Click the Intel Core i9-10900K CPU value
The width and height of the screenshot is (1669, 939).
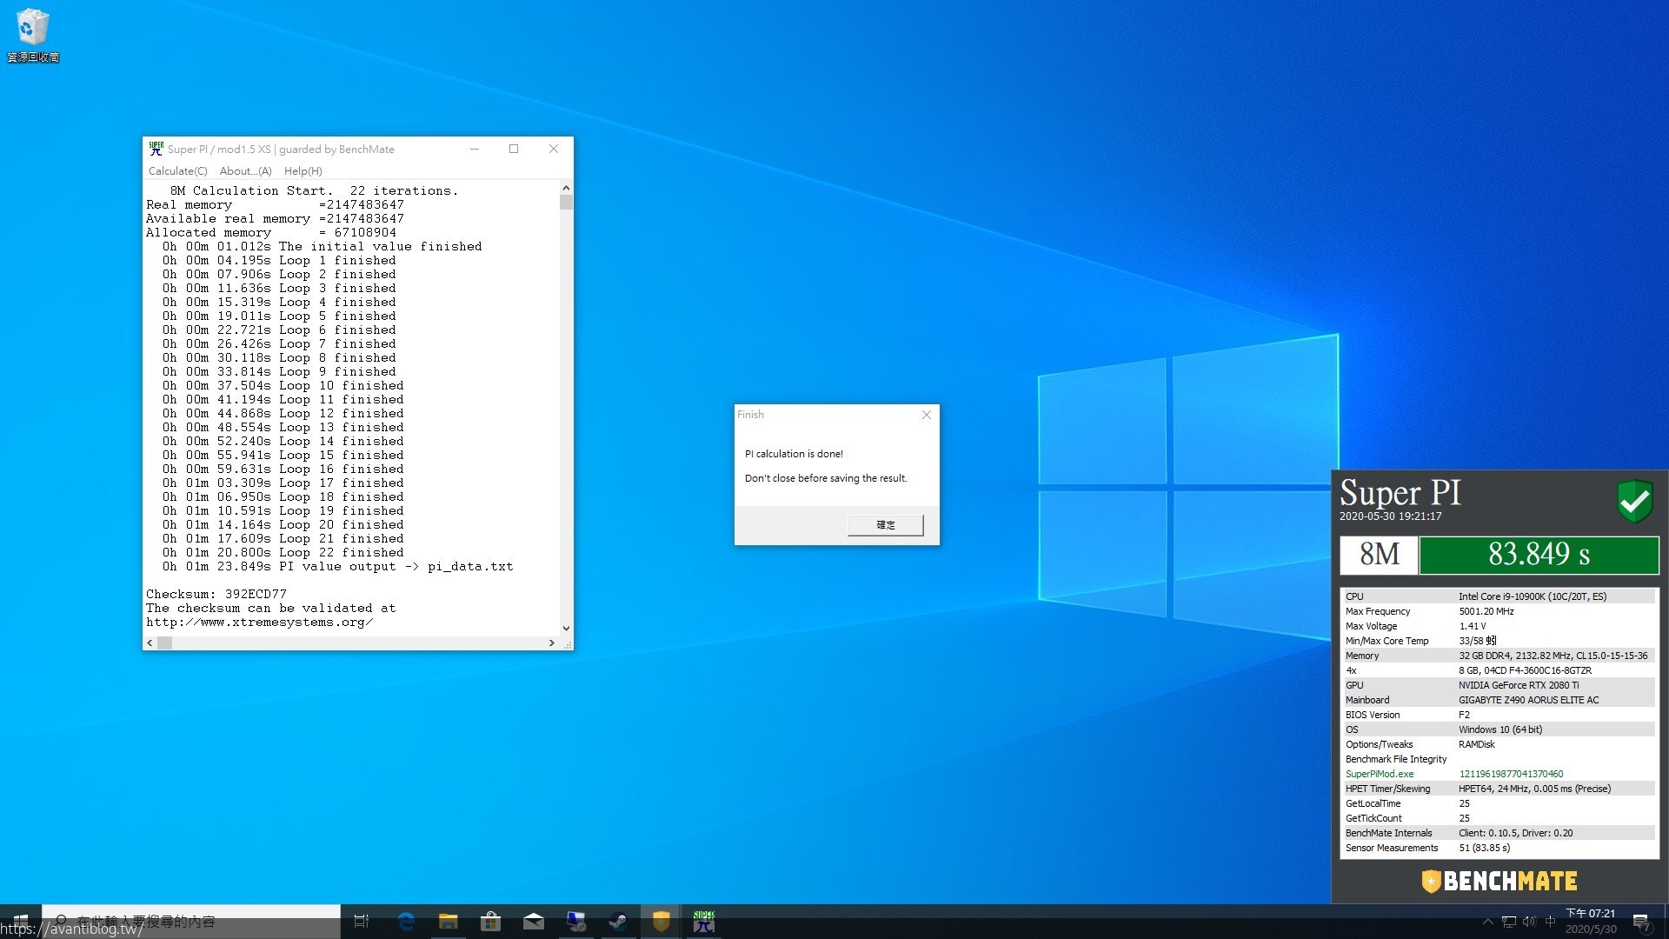tap(1533, 596)
